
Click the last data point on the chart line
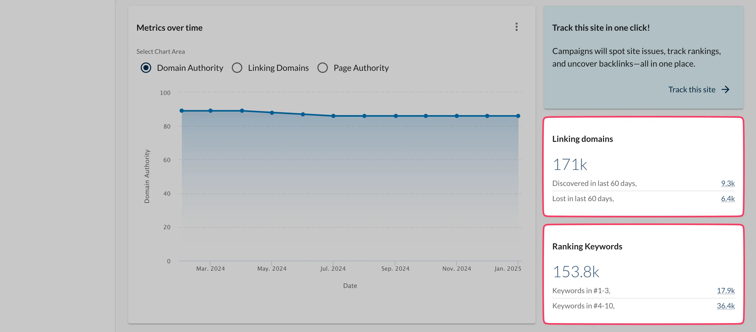point(518,116)
